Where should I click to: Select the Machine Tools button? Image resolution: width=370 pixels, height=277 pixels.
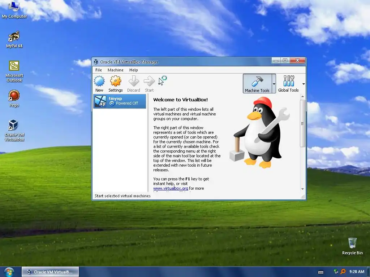pos(257,84)
